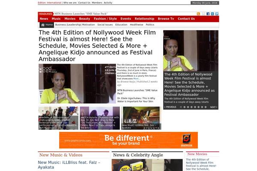Click the Home icon in sub-navigation
This screenshot has height=171, width=257.
(x=47, y=25)
